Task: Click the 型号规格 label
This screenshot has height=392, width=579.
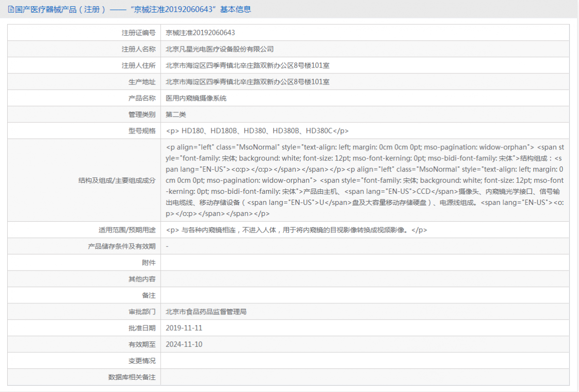Action: pos(142,131)
